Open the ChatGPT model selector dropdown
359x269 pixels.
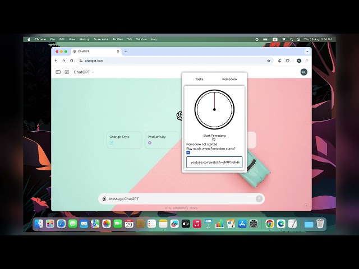click(84, 72)
